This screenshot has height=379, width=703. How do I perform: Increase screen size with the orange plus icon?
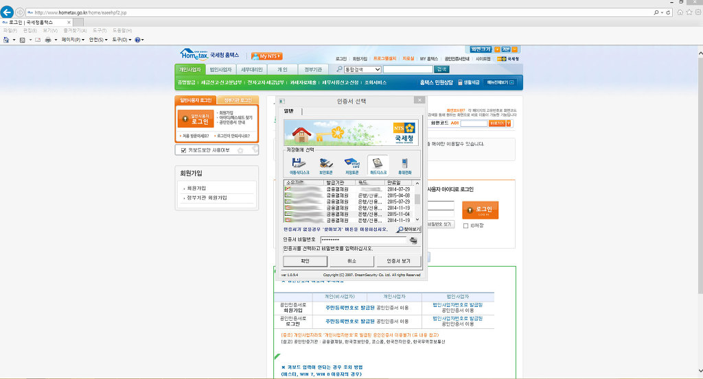(x=497, y=49)
